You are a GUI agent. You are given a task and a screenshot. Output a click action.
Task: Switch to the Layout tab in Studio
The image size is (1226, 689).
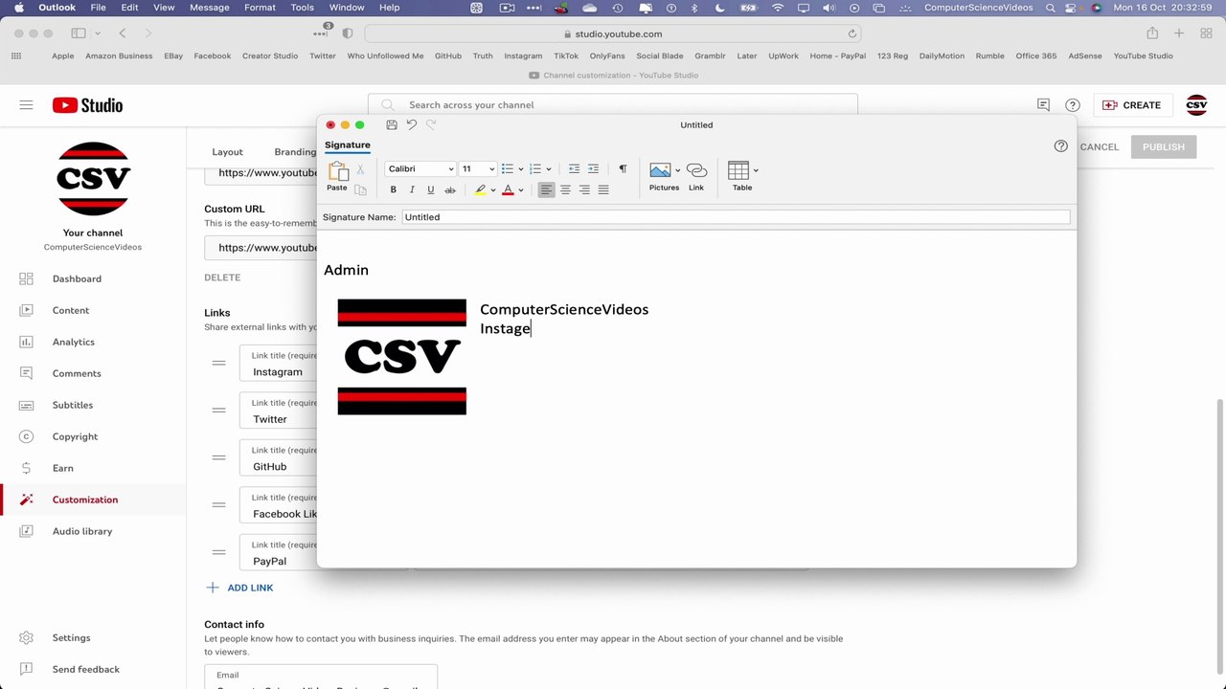click(228, 151)
